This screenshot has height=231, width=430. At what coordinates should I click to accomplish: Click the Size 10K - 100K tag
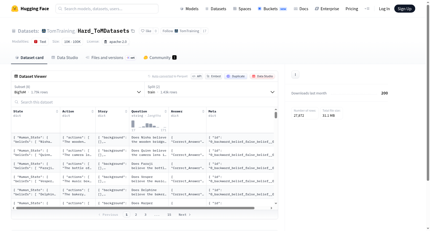click(72, 42)
